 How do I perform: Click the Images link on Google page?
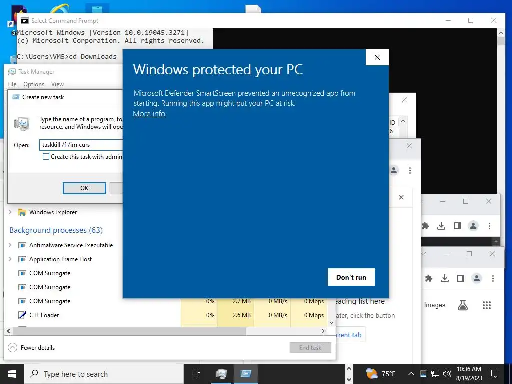[434, 305]
